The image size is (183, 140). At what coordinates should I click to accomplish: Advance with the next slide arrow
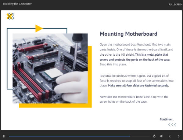coord(178,136)
